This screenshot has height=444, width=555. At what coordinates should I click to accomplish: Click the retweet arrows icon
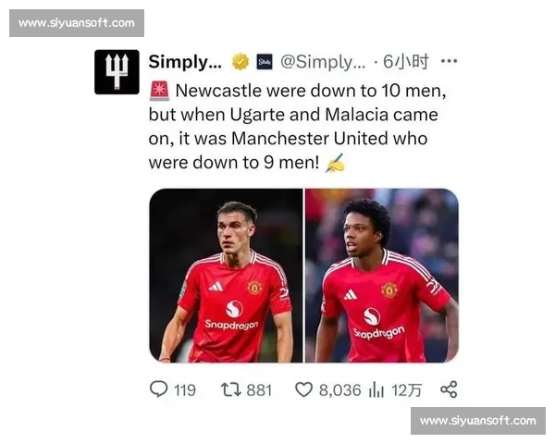point(231,389)
